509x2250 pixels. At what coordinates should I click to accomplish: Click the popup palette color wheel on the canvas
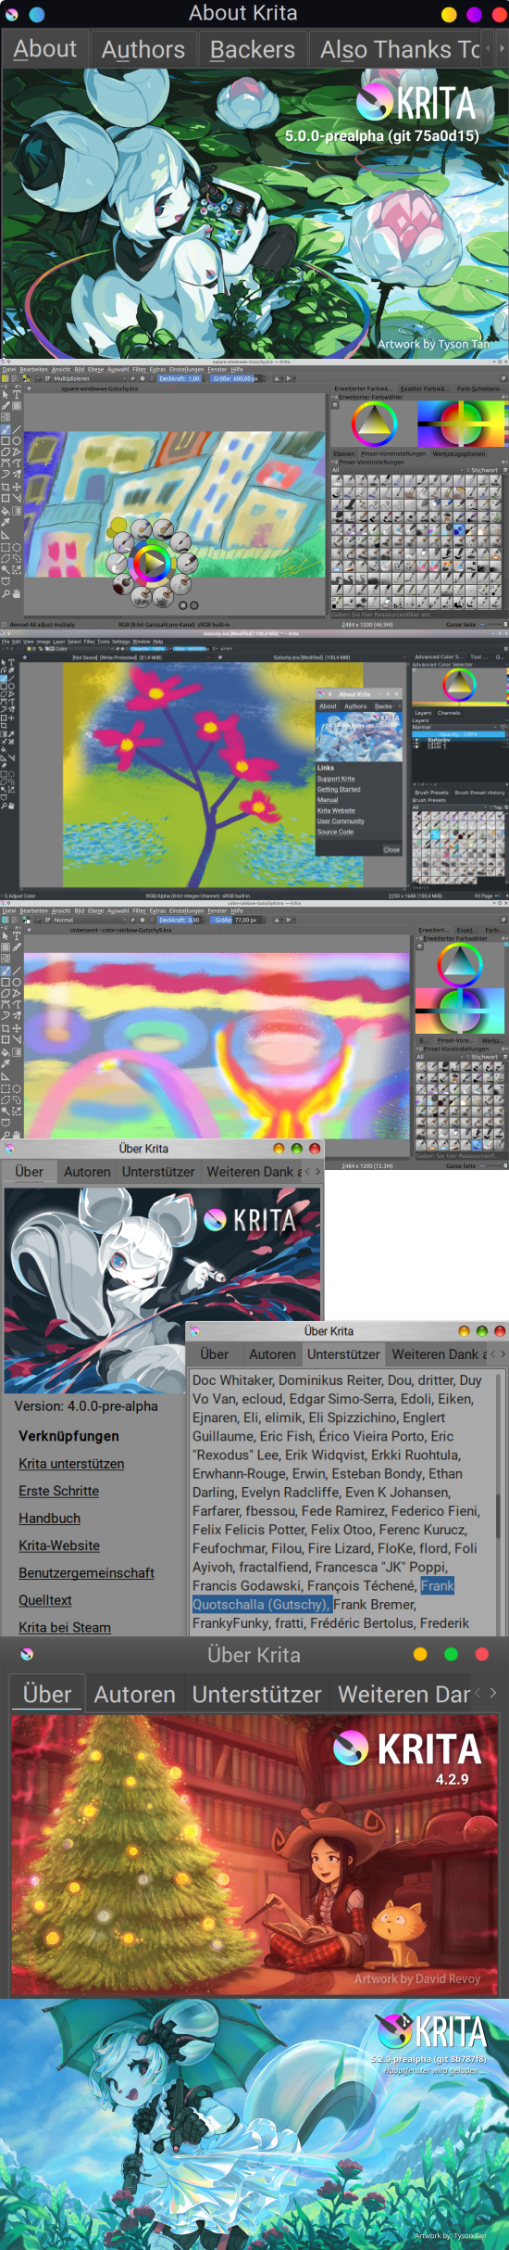[x=152, y=563]
